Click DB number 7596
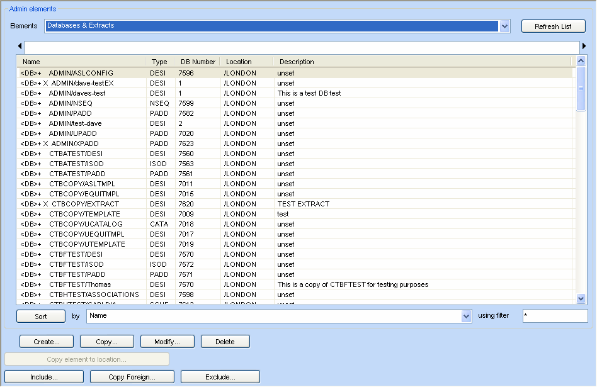Image resolution: width=597 pixels, height=387 pixels. pyautogui.click(x=186, y=73)
